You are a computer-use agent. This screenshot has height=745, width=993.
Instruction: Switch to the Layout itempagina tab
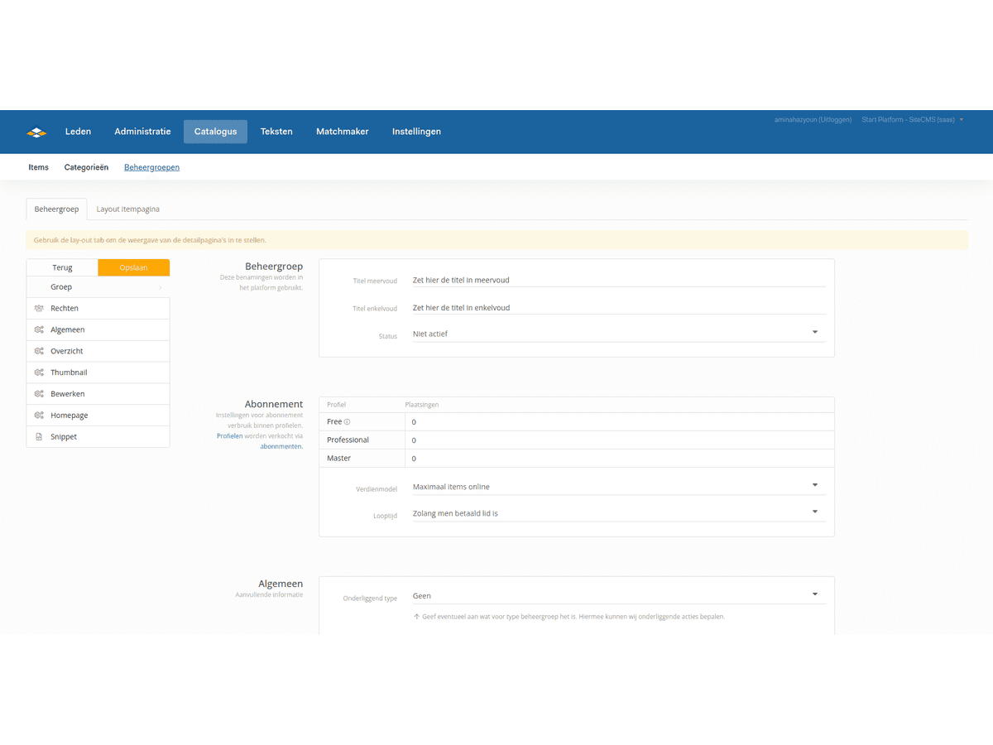pyautogui.click(x=128, y=209)
